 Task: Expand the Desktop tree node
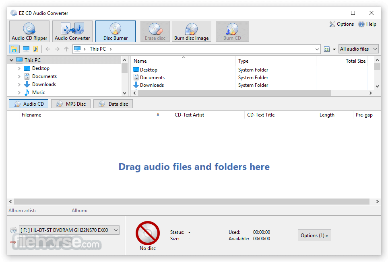point(19,68)
